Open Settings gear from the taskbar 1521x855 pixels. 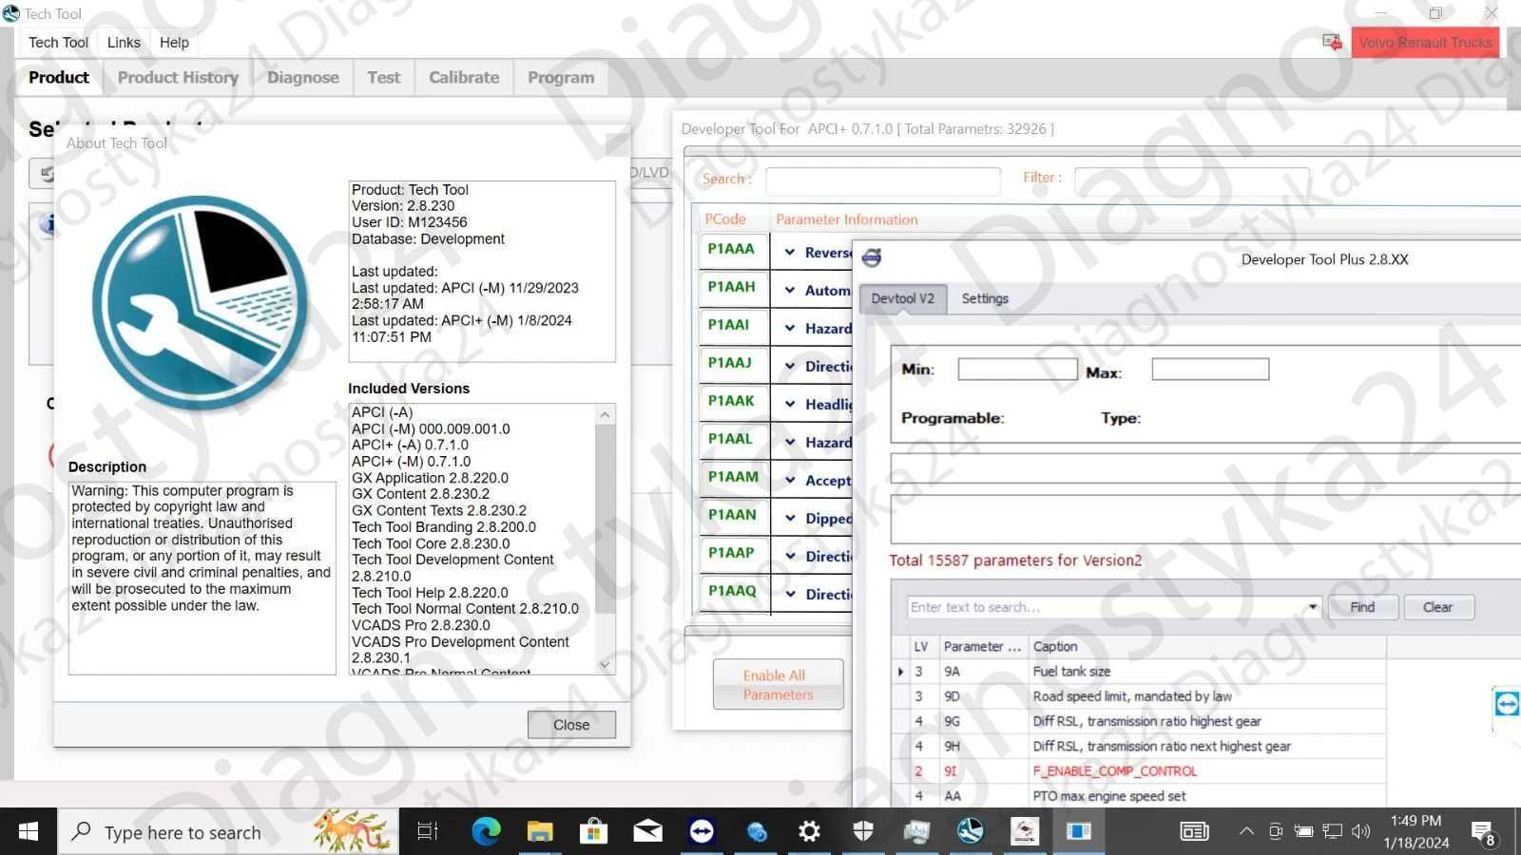click(809, 831)
